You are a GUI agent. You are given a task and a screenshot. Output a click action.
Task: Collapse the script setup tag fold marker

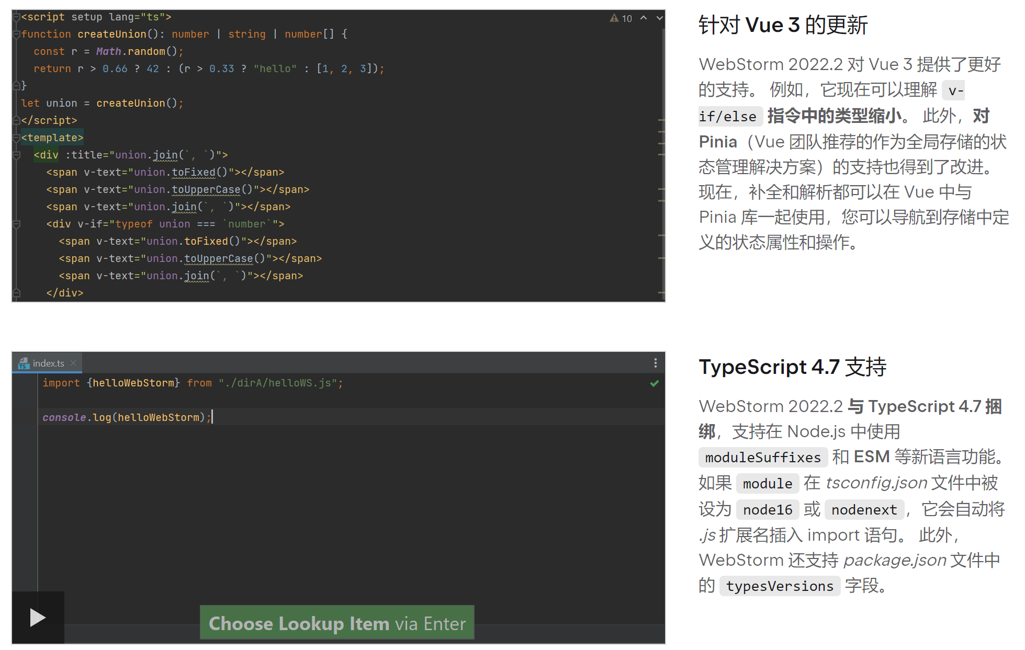tap(17, 17)
